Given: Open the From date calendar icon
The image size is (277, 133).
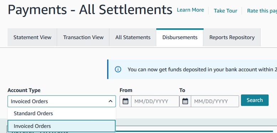Looking at the screenshot, I should pos(125,101).
